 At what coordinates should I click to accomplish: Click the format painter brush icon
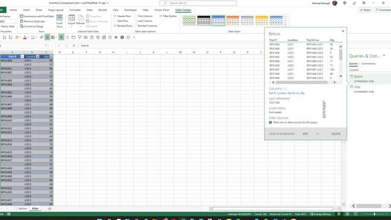[x=41, y=37]
